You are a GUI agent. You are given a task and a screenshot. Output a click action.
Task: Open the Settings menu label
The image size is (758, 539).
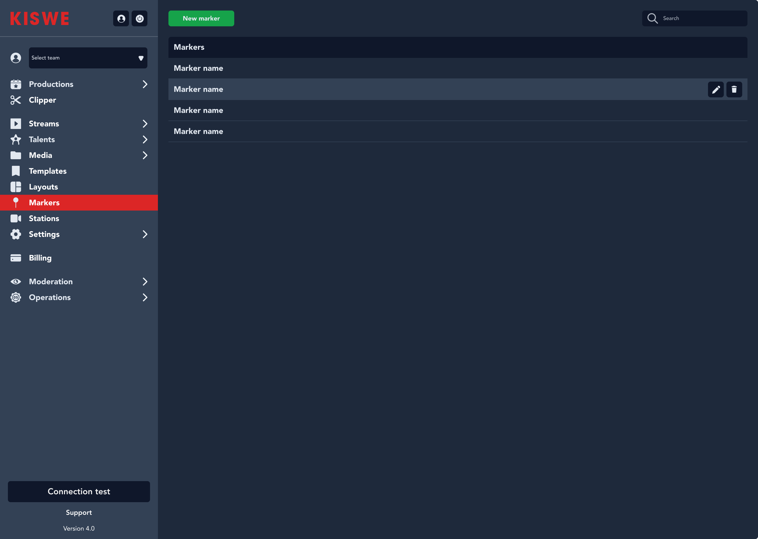[44, 234]
